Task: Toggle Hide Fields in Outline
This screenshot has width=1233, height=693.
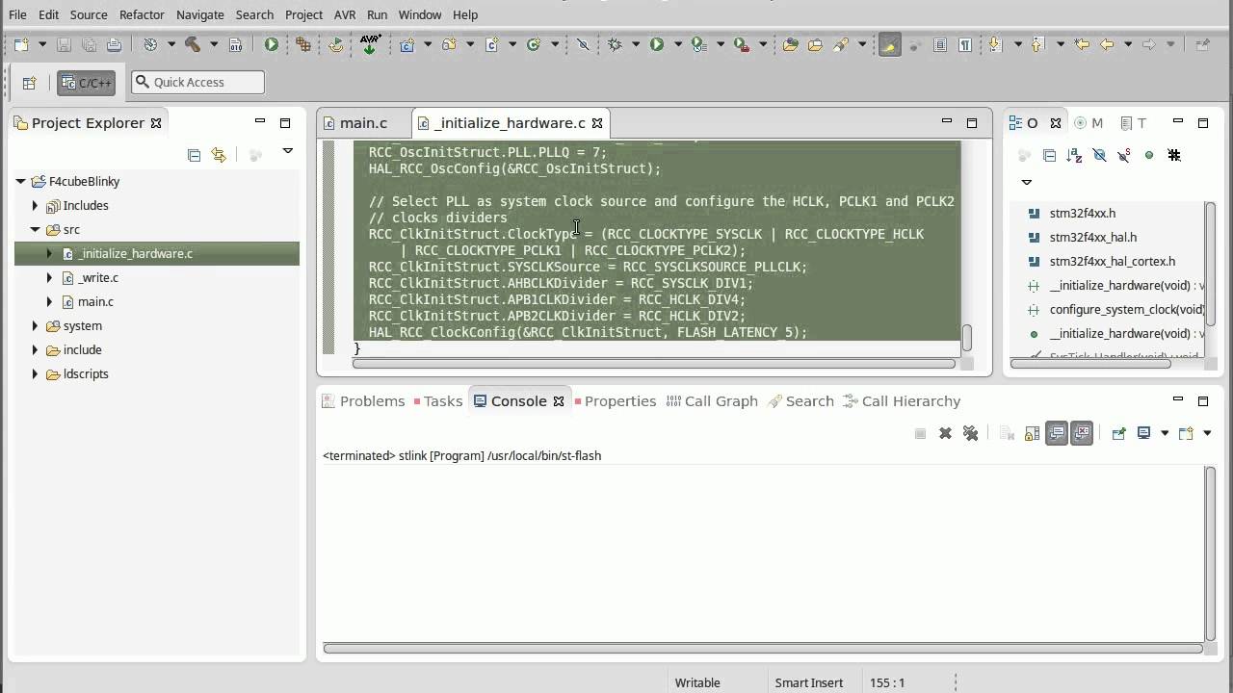Action: (x=1099, y=155)
